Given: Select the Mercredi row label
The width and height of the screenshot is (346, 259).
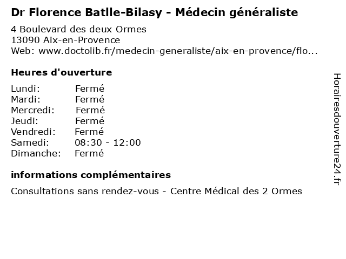Looking at the screenshot, I should point(32,110).
